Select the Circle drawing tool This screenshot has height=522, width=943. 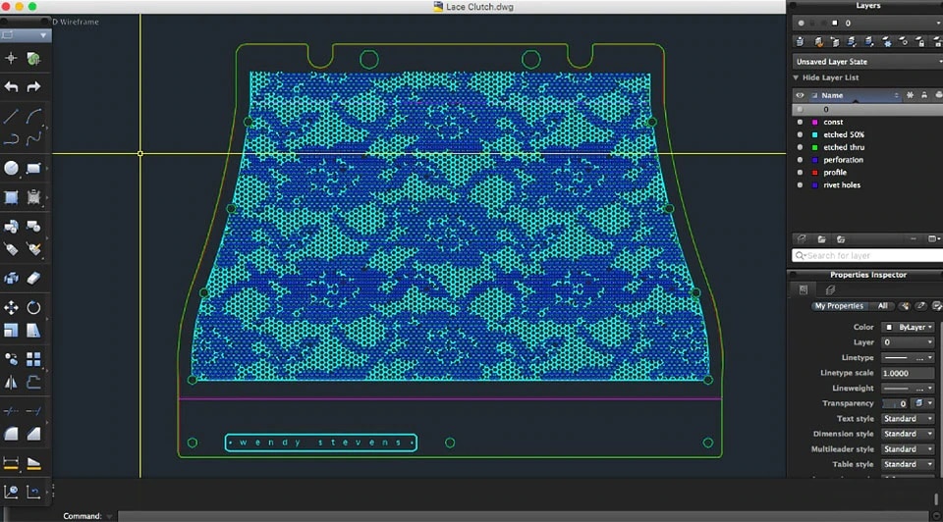tap(11, 168)
